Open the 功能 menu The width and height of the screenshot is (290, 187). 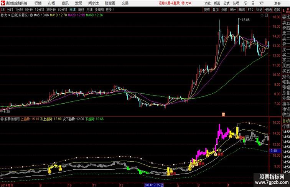(207, 3)
